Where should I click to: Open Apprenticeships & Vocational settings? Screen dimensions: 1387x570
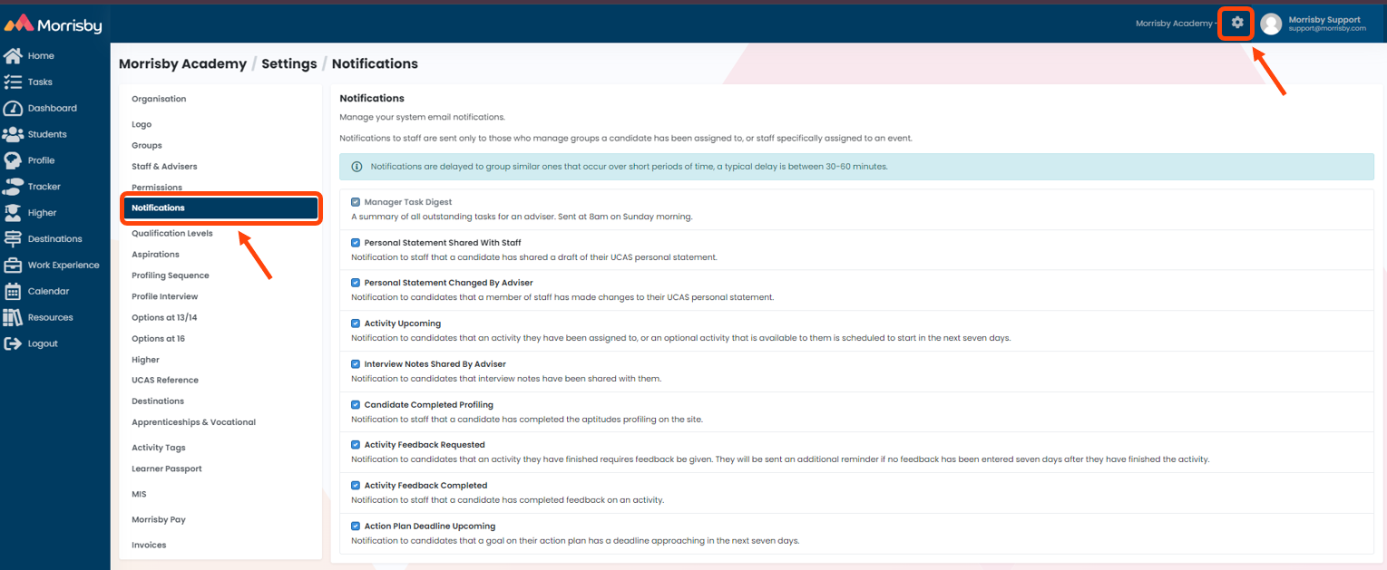coord(193,422)
